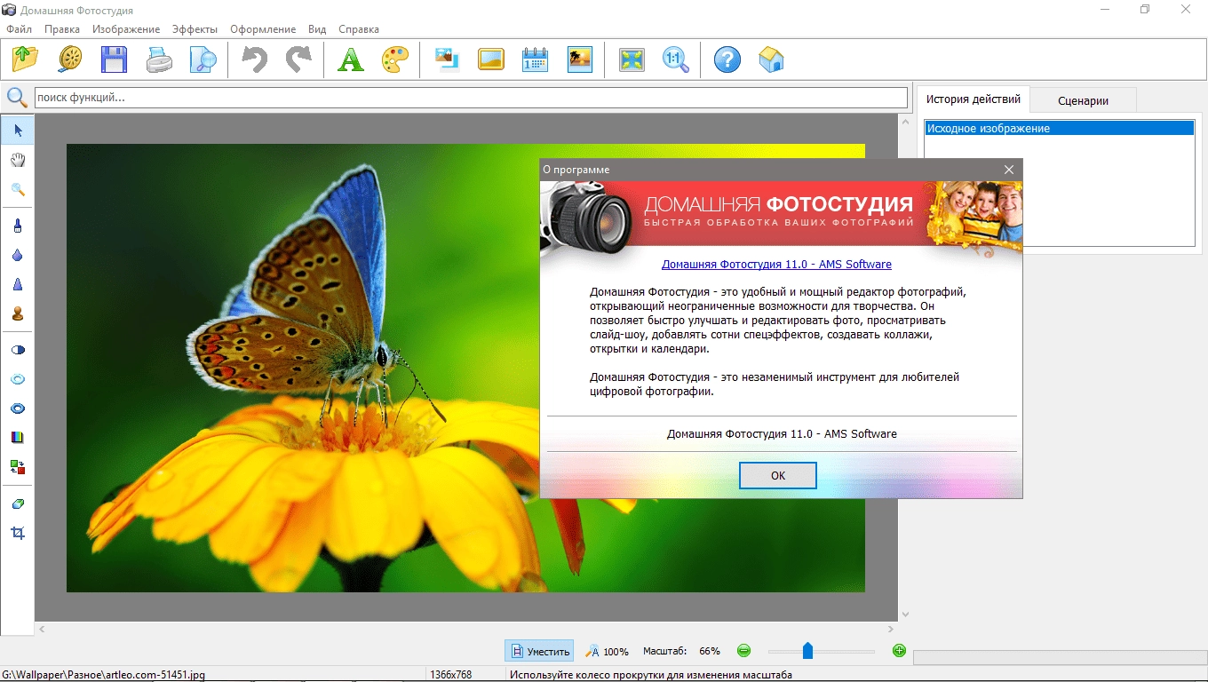The image size is (1208, 682).
Task: Open the Изображение menu
Action: 126,29
